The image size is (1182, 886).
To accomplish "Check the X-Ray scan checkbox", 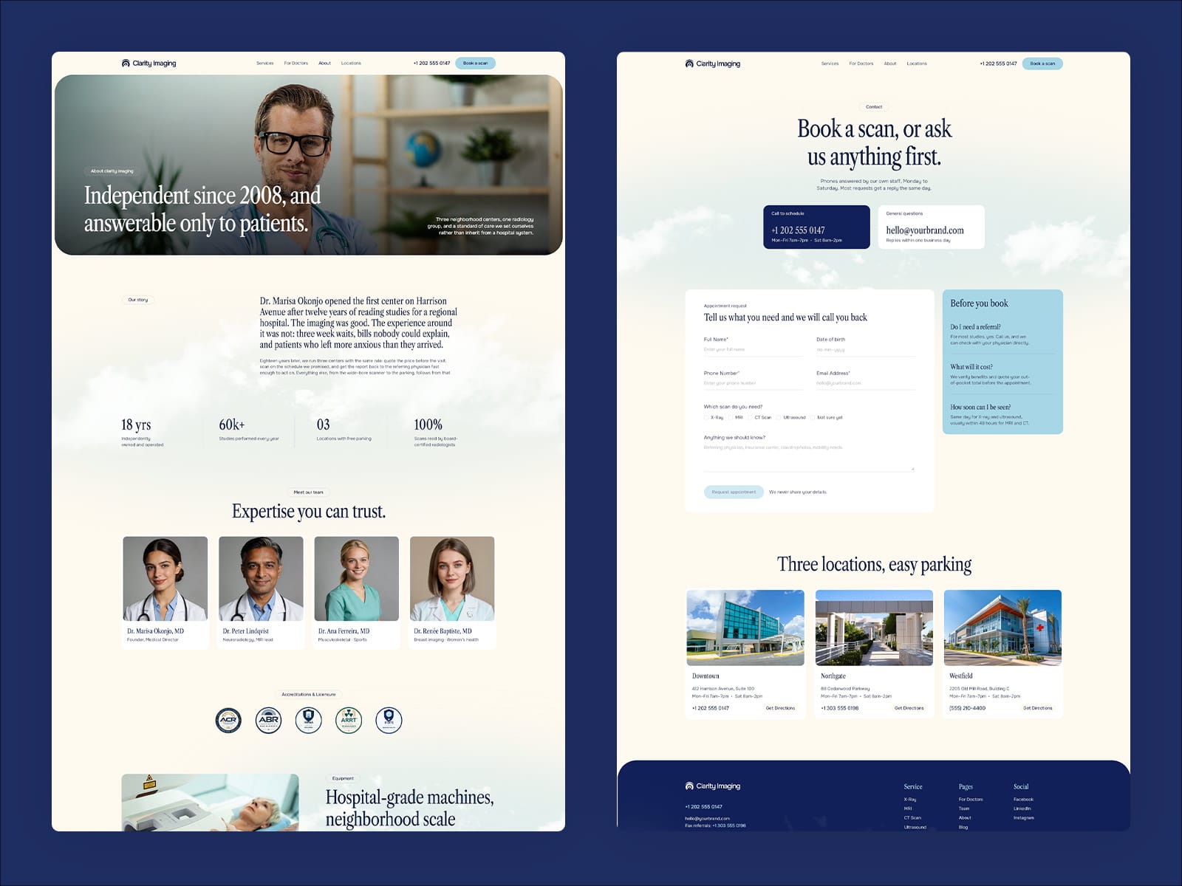I will tap(706, 418).
